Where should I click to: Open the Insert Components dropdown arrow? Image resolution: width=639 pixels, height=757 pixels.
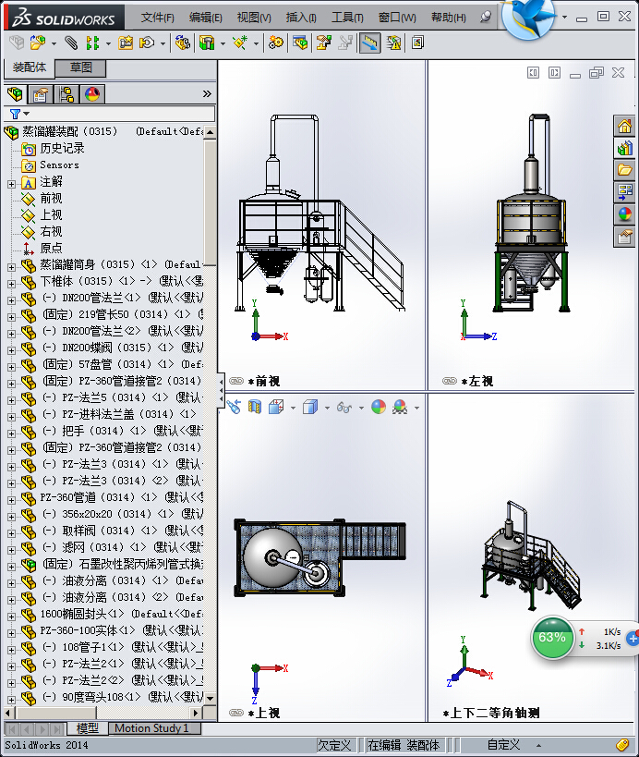(x=54, y=44)
